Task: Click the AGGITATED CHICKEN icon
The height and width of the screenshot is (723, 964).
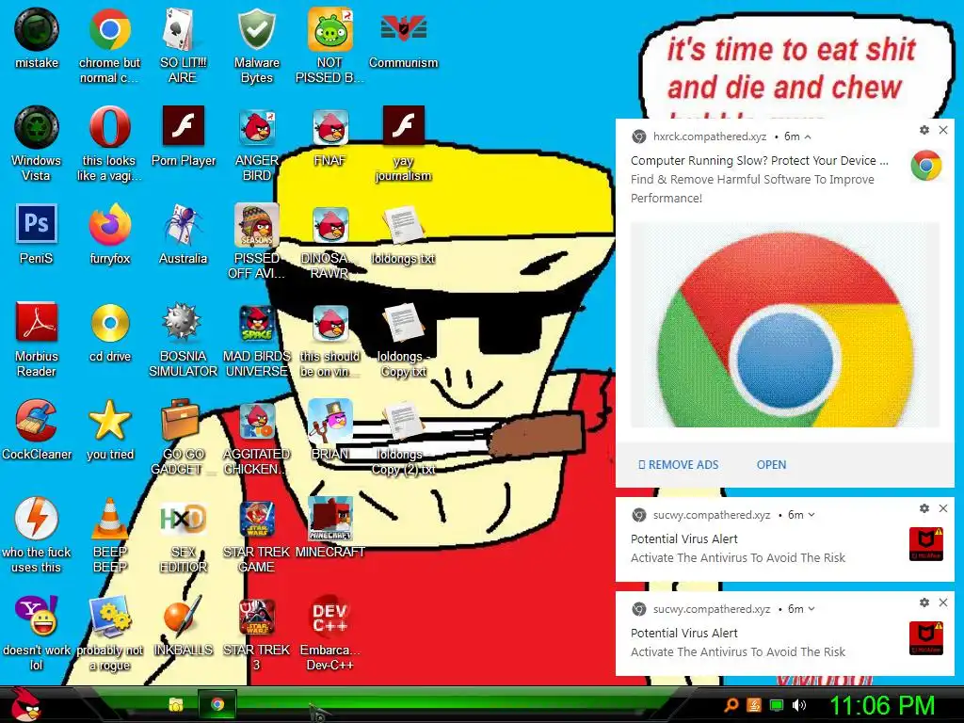Action: [256, 421]
